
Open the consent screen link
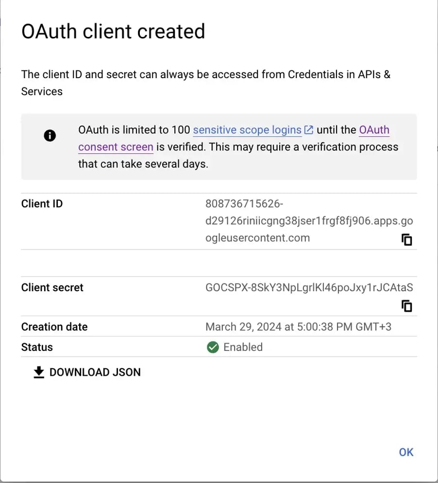tap(116, 147)
